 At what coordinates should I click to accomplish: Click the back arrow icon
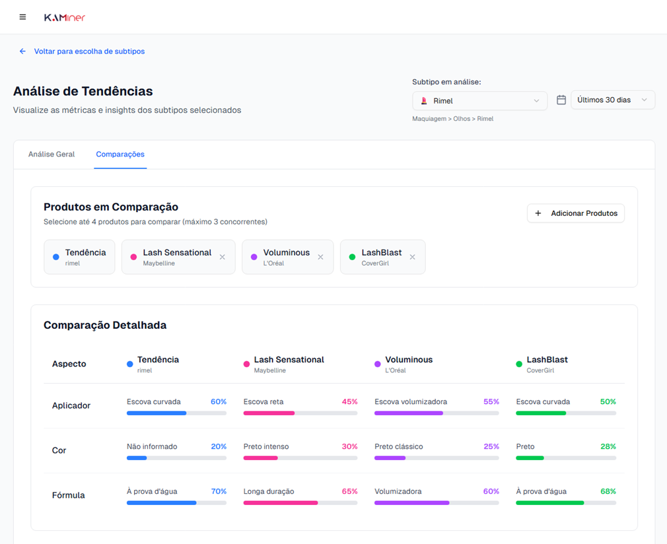click(22, 51)
